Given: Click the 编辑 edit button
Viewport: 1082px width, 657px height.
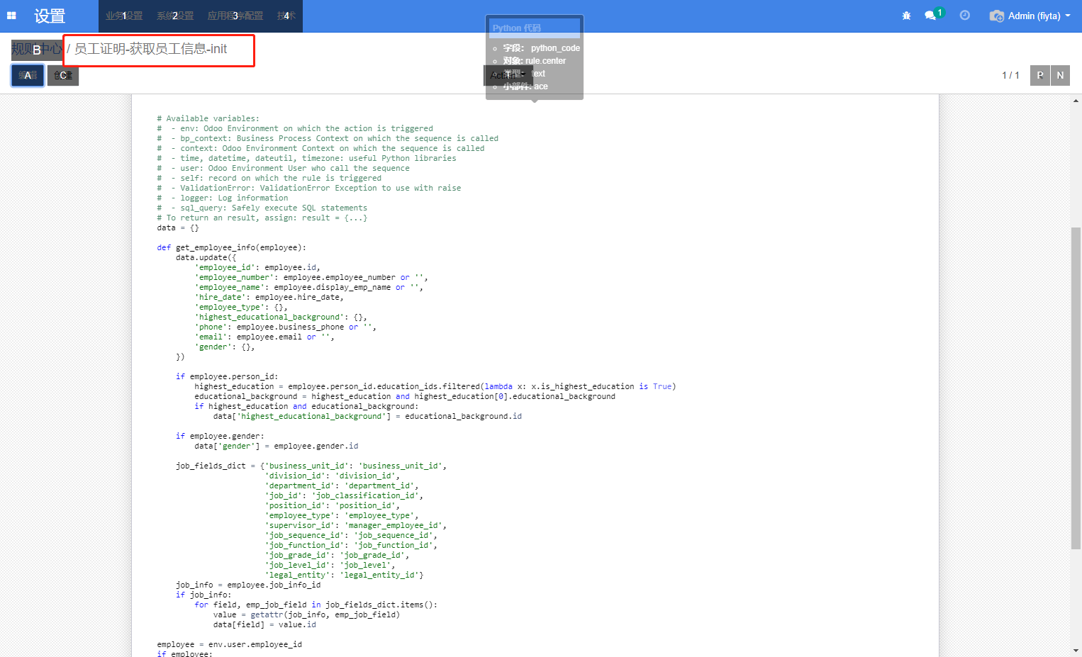Looking at the screenshot, I should pyautogui.click(x=28, y=75).
